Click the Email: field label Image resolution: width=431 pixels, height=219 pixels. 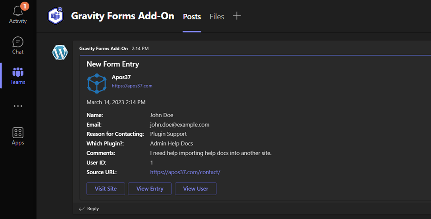pyautogui.click(x=94, y=125)
